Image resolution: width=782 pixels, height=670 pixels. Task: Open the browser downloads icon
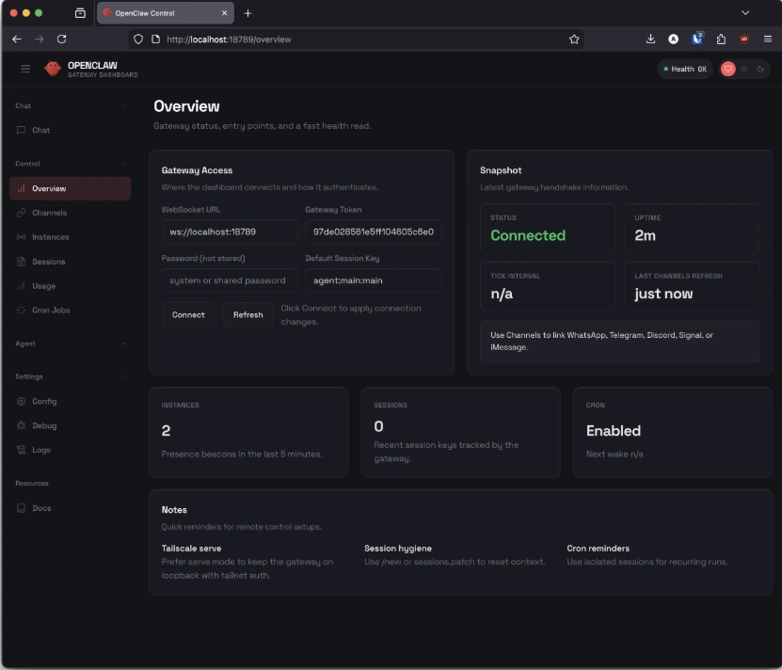point(650,39)
